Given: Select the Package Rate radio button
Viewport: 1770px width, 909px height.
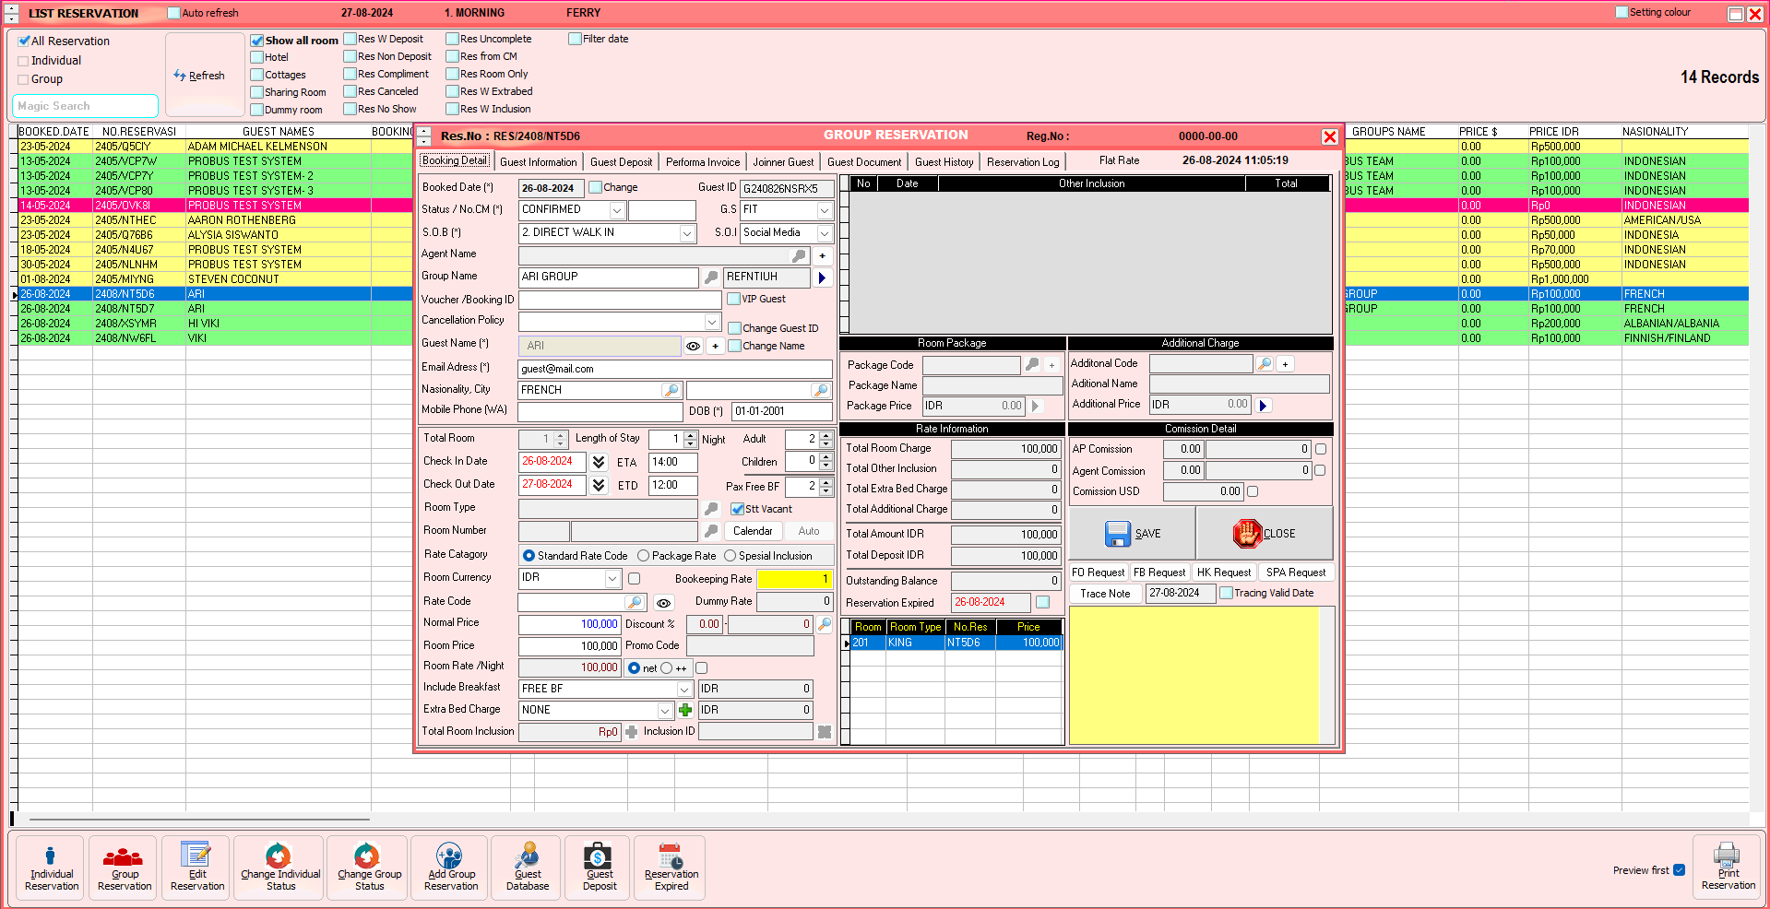Looking at the screenshot, I should (x=644, y=556).
